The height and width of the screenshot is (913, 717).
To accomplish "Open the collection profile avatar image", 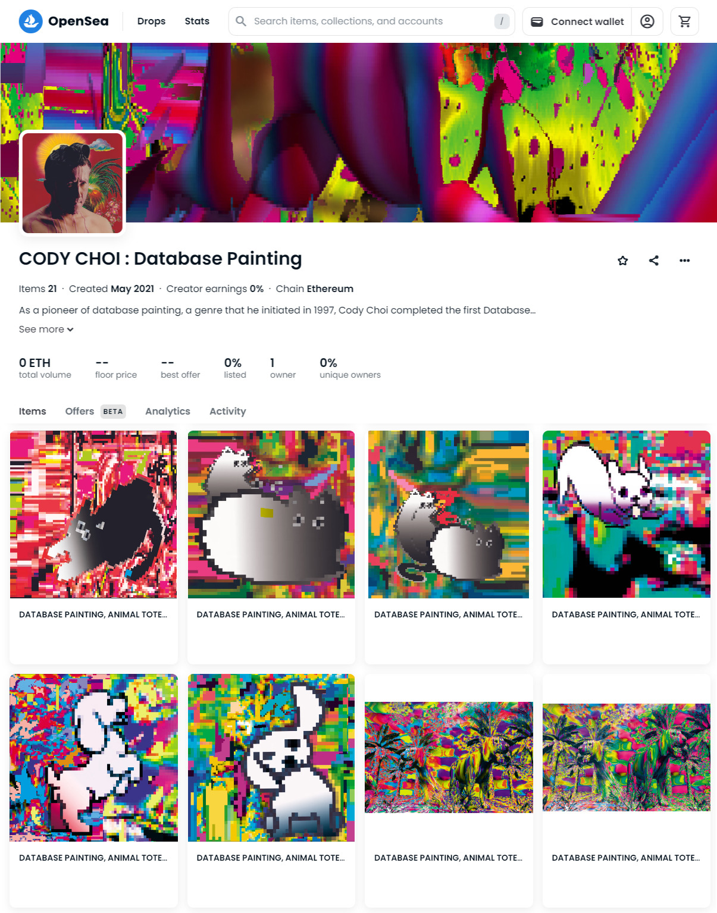I will pos(73,183).
